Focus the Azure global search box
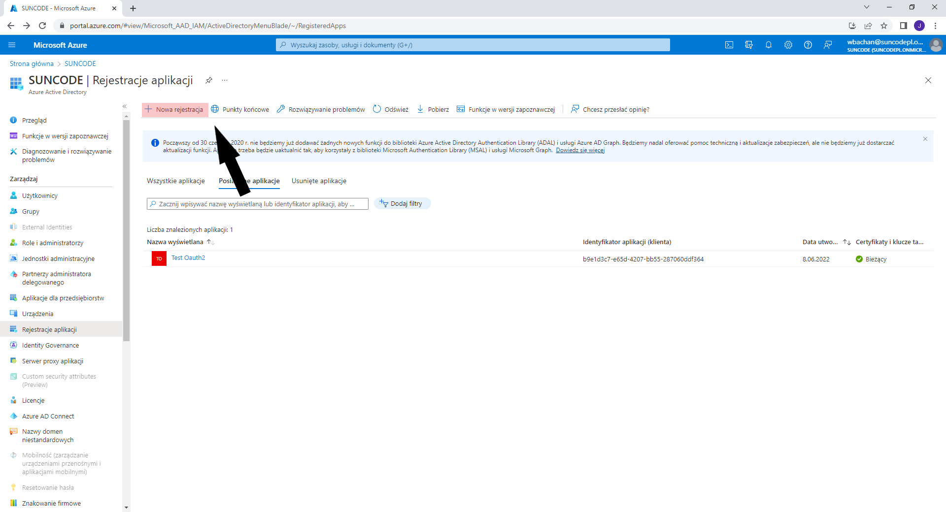This screenshot has width=946, height=512. point(473,45)
